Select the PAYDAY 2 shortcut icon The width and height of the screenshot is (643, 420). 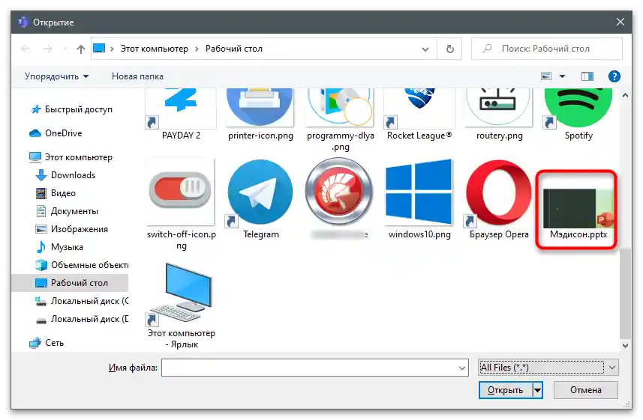point(181,115)
